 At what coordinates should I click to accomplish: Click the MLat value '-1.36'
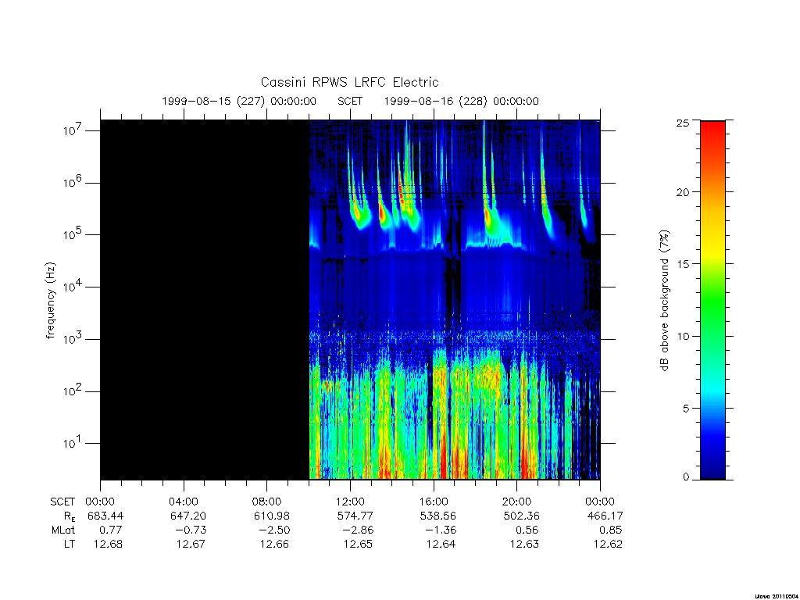point(441,530)
